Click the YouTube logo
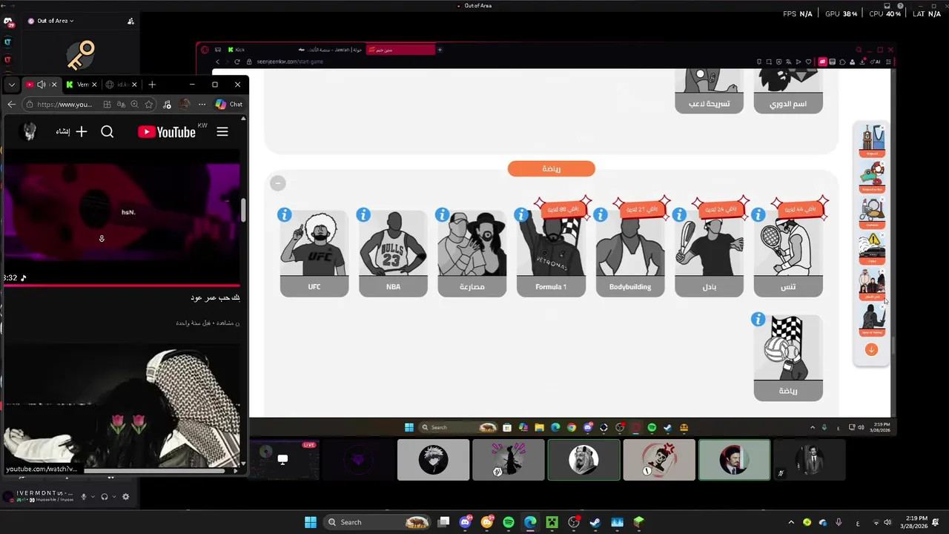This screenshot has height=534, width=949. (x=167, y=132)
